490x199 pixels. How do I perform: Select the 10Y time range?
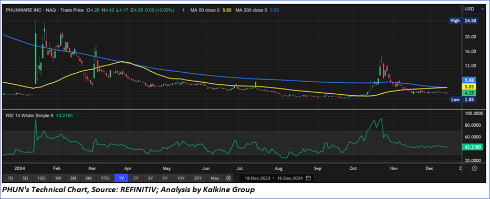click(181, 178)
